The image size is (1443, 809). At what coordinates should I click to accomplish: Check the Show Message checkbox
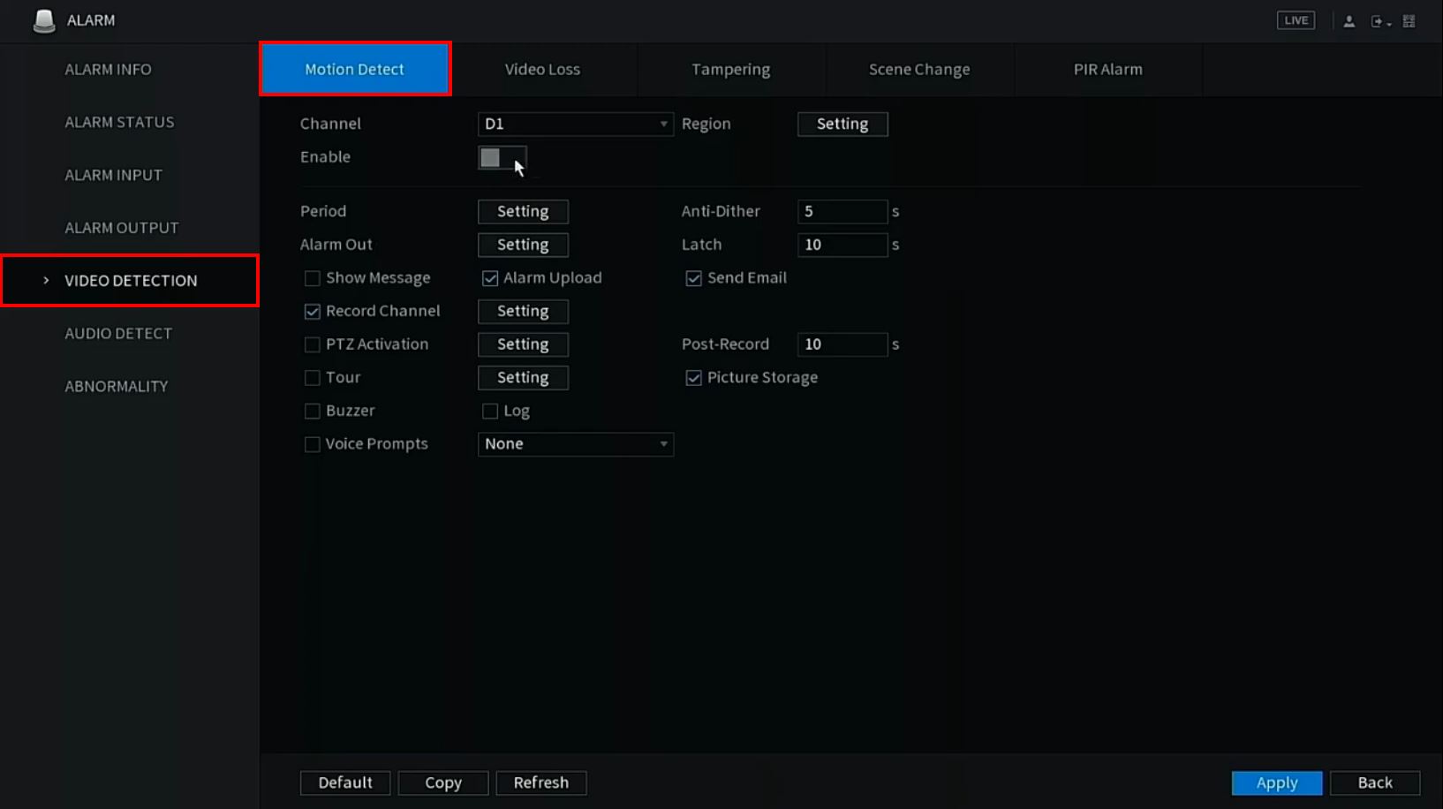click(x=313, y=279)
